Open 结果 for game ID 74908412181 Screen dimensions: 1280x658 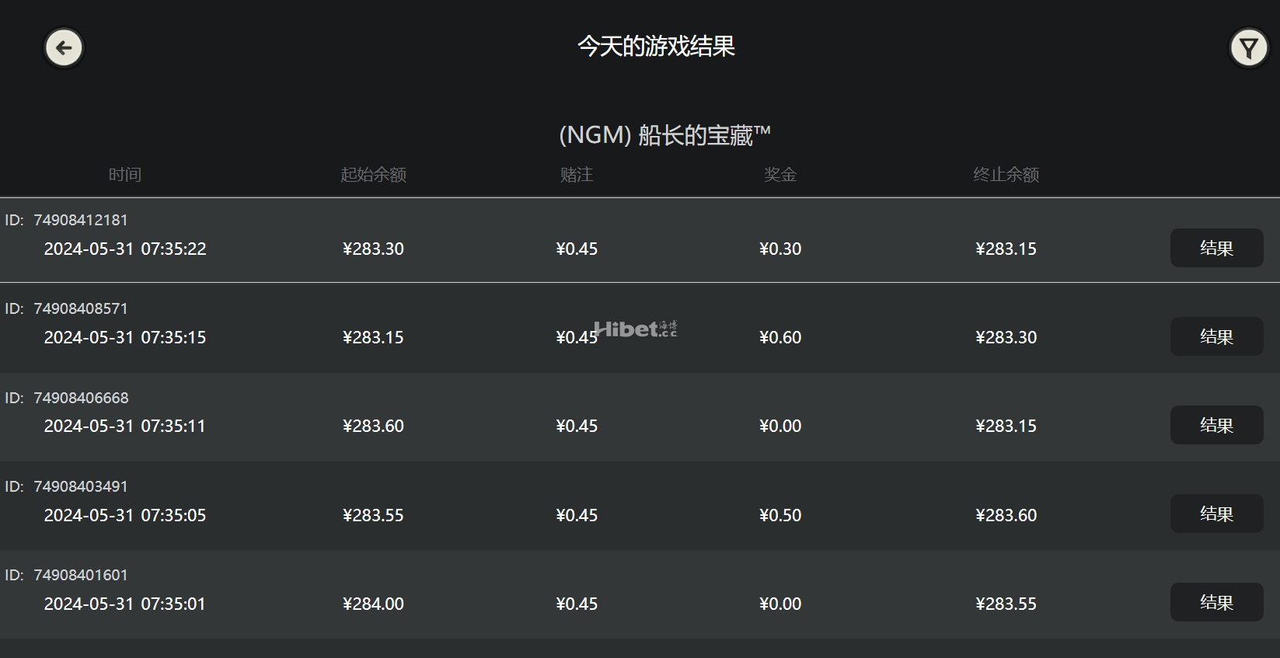coord(1216,248)
